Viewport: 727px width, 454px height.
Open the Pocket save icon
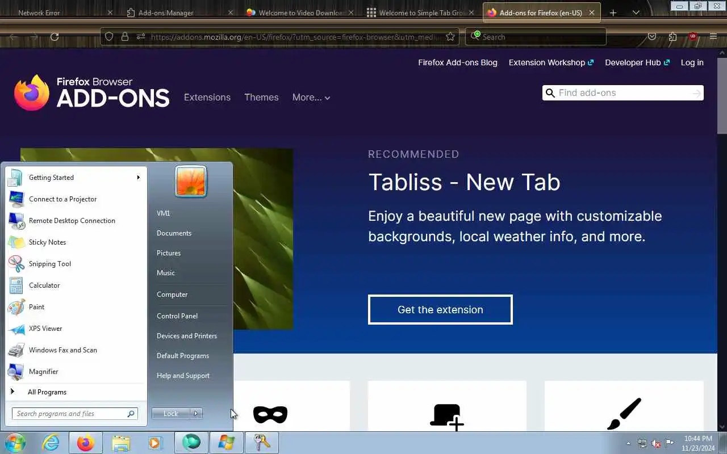652,37
